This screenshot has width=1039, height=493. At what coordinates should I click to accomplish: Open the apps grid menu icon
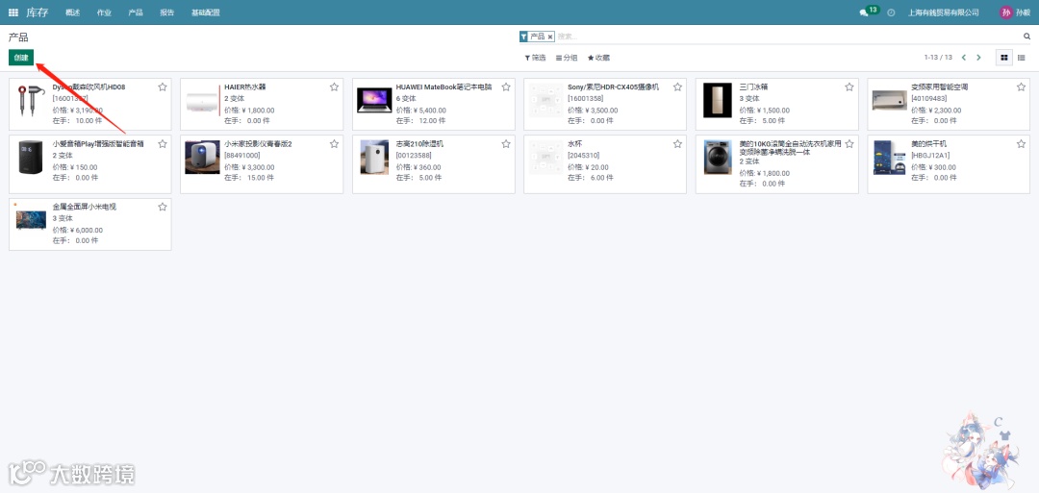click(x=13, y=12)
